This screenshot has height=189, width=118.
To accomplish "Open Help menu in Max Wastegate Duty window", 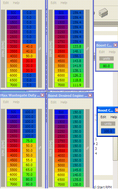I will tap(16, 102).
